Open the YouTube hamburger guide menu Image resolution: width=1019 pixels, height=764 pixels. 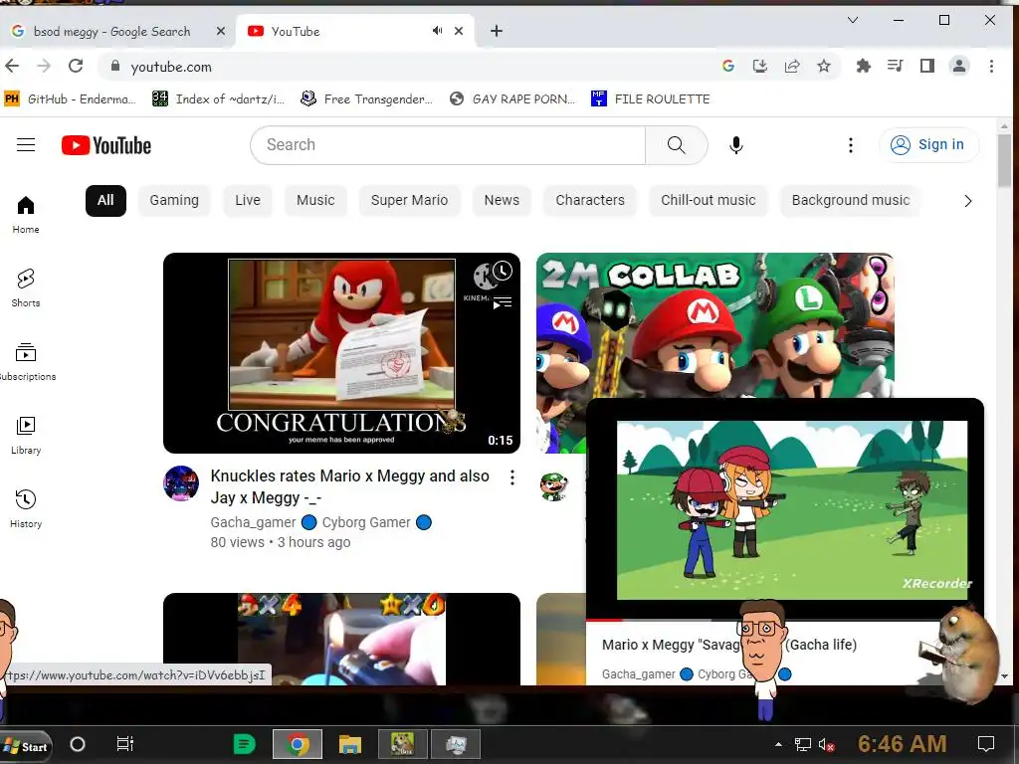[26, 145]
